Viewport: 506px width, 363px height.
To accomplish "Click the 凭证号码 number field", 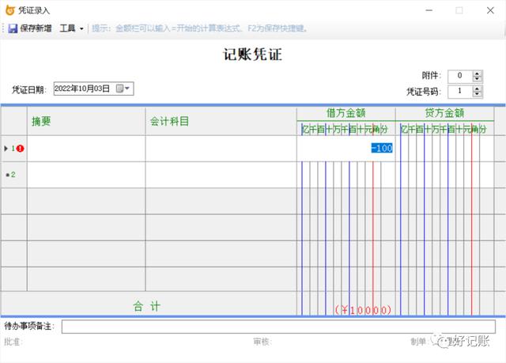I will coord(460,91).
